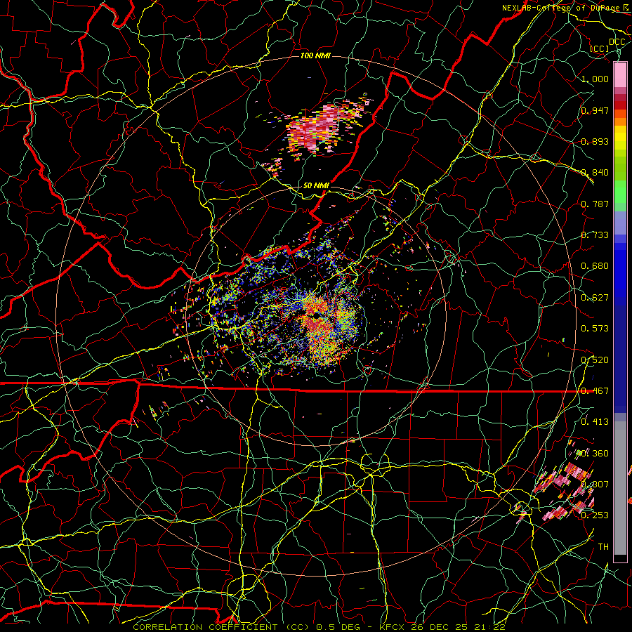The image size is (632, 632).
Task: Click the Correlation Coefficient caption text
Action: (221, 627)
